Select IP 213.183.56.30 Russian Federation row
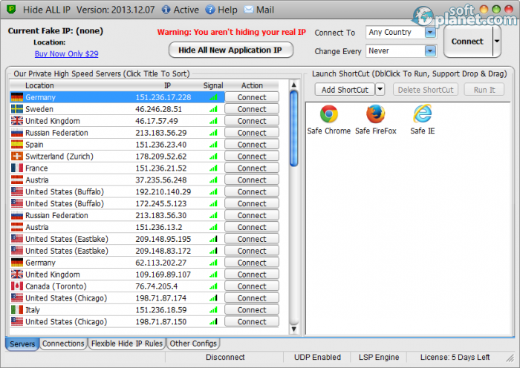The height and width of the screenshot is (368, 520). [117, 215]
